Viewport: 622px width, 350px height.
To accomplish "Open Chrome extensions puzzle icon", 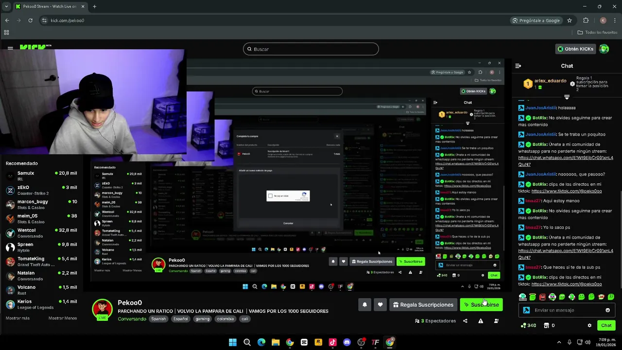I will coord(586,20).
